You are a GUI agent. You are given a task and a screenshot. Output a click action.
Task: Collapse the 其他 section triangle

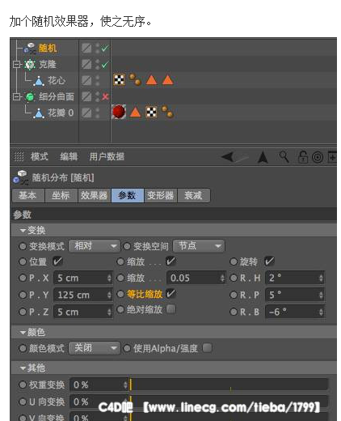[23, 368]
